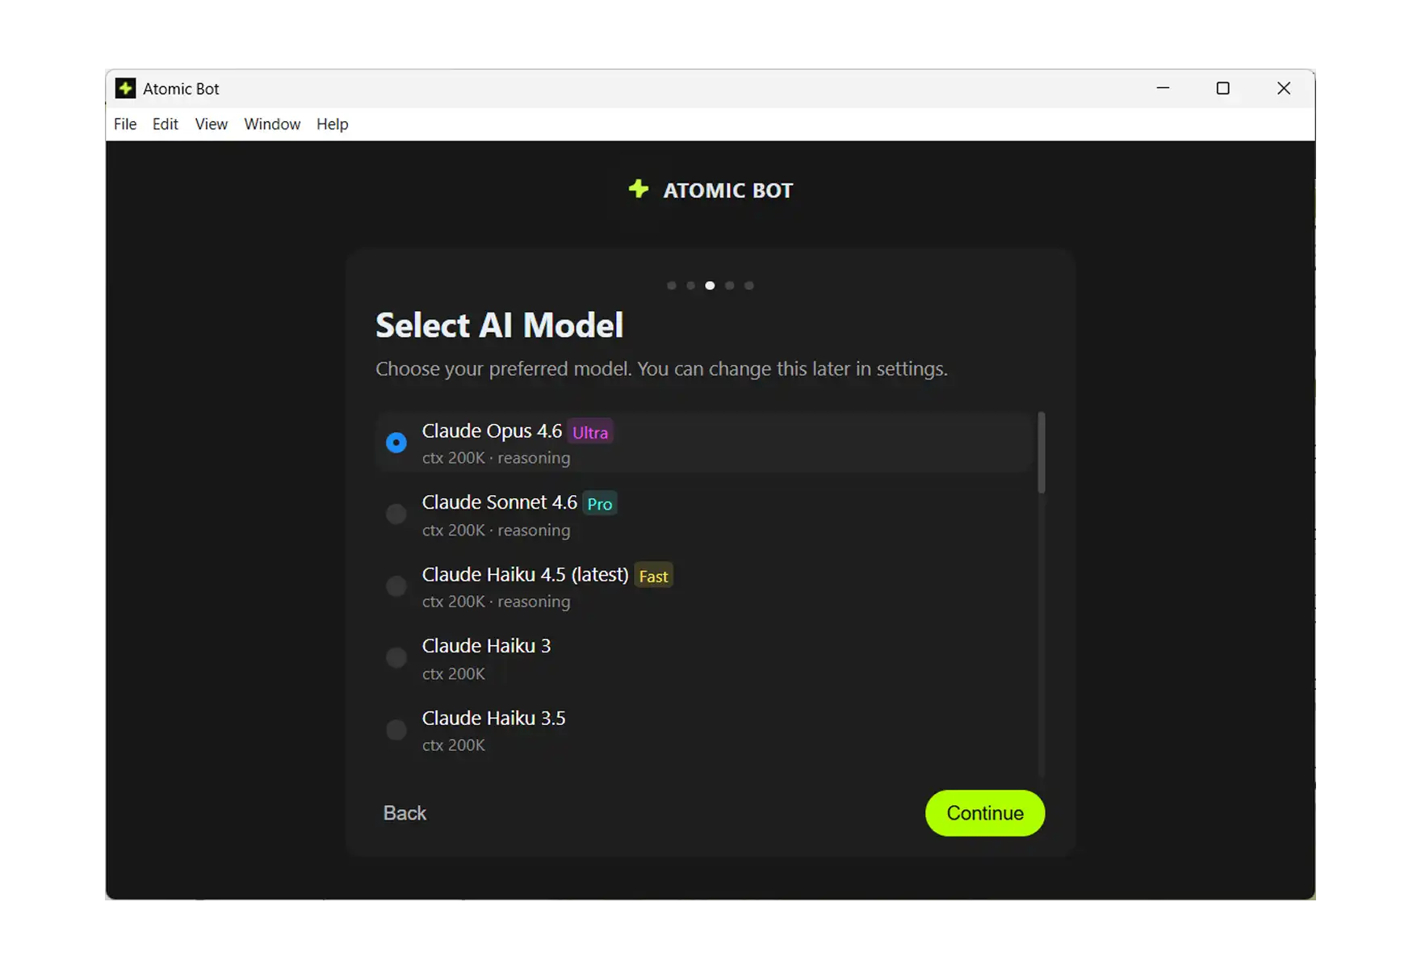Click the green plus icon beside ATOMIC BOT heading
1421x969 pixels.
638,189
